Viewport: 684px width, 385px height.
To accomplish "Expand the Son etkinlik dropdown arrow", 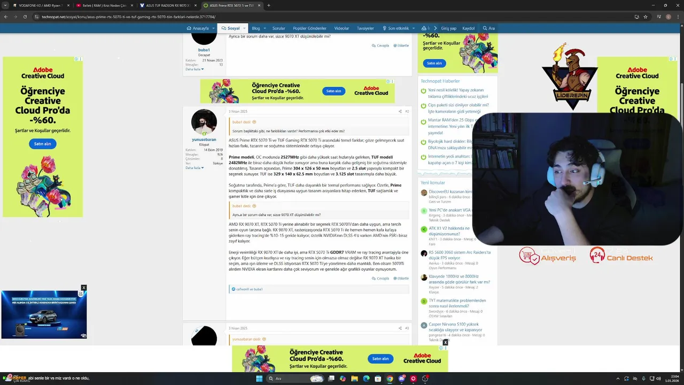I will [413, 28].
